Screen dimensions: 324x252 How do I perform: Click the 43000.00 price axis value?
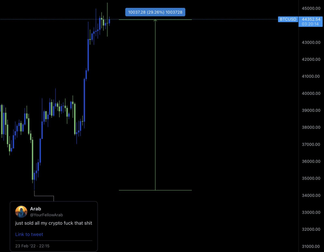tap(311, 42)
